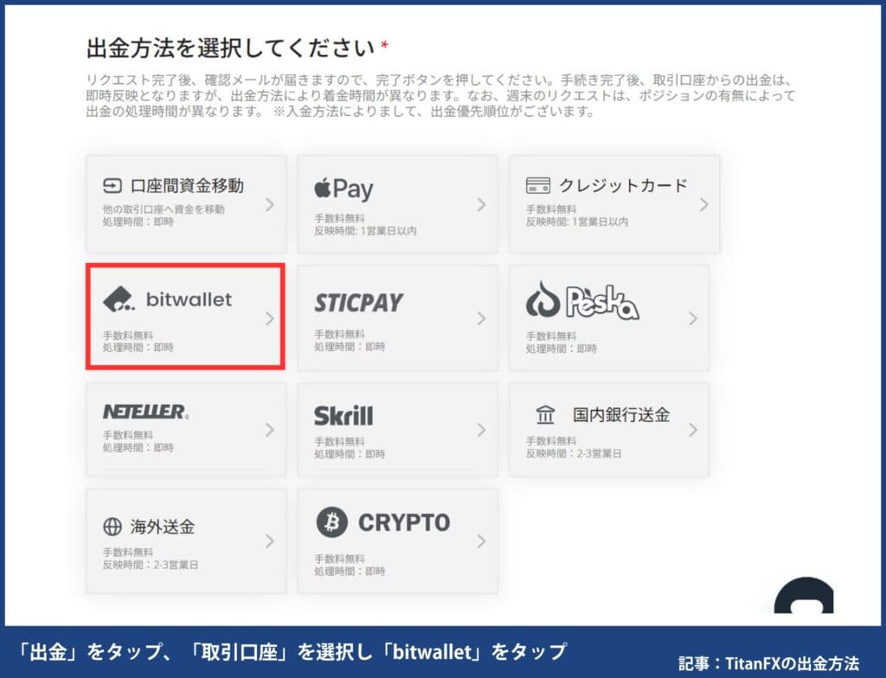Select the Skrill logo
The width and height of the screenshot is (886, 678).
(343, 416)
